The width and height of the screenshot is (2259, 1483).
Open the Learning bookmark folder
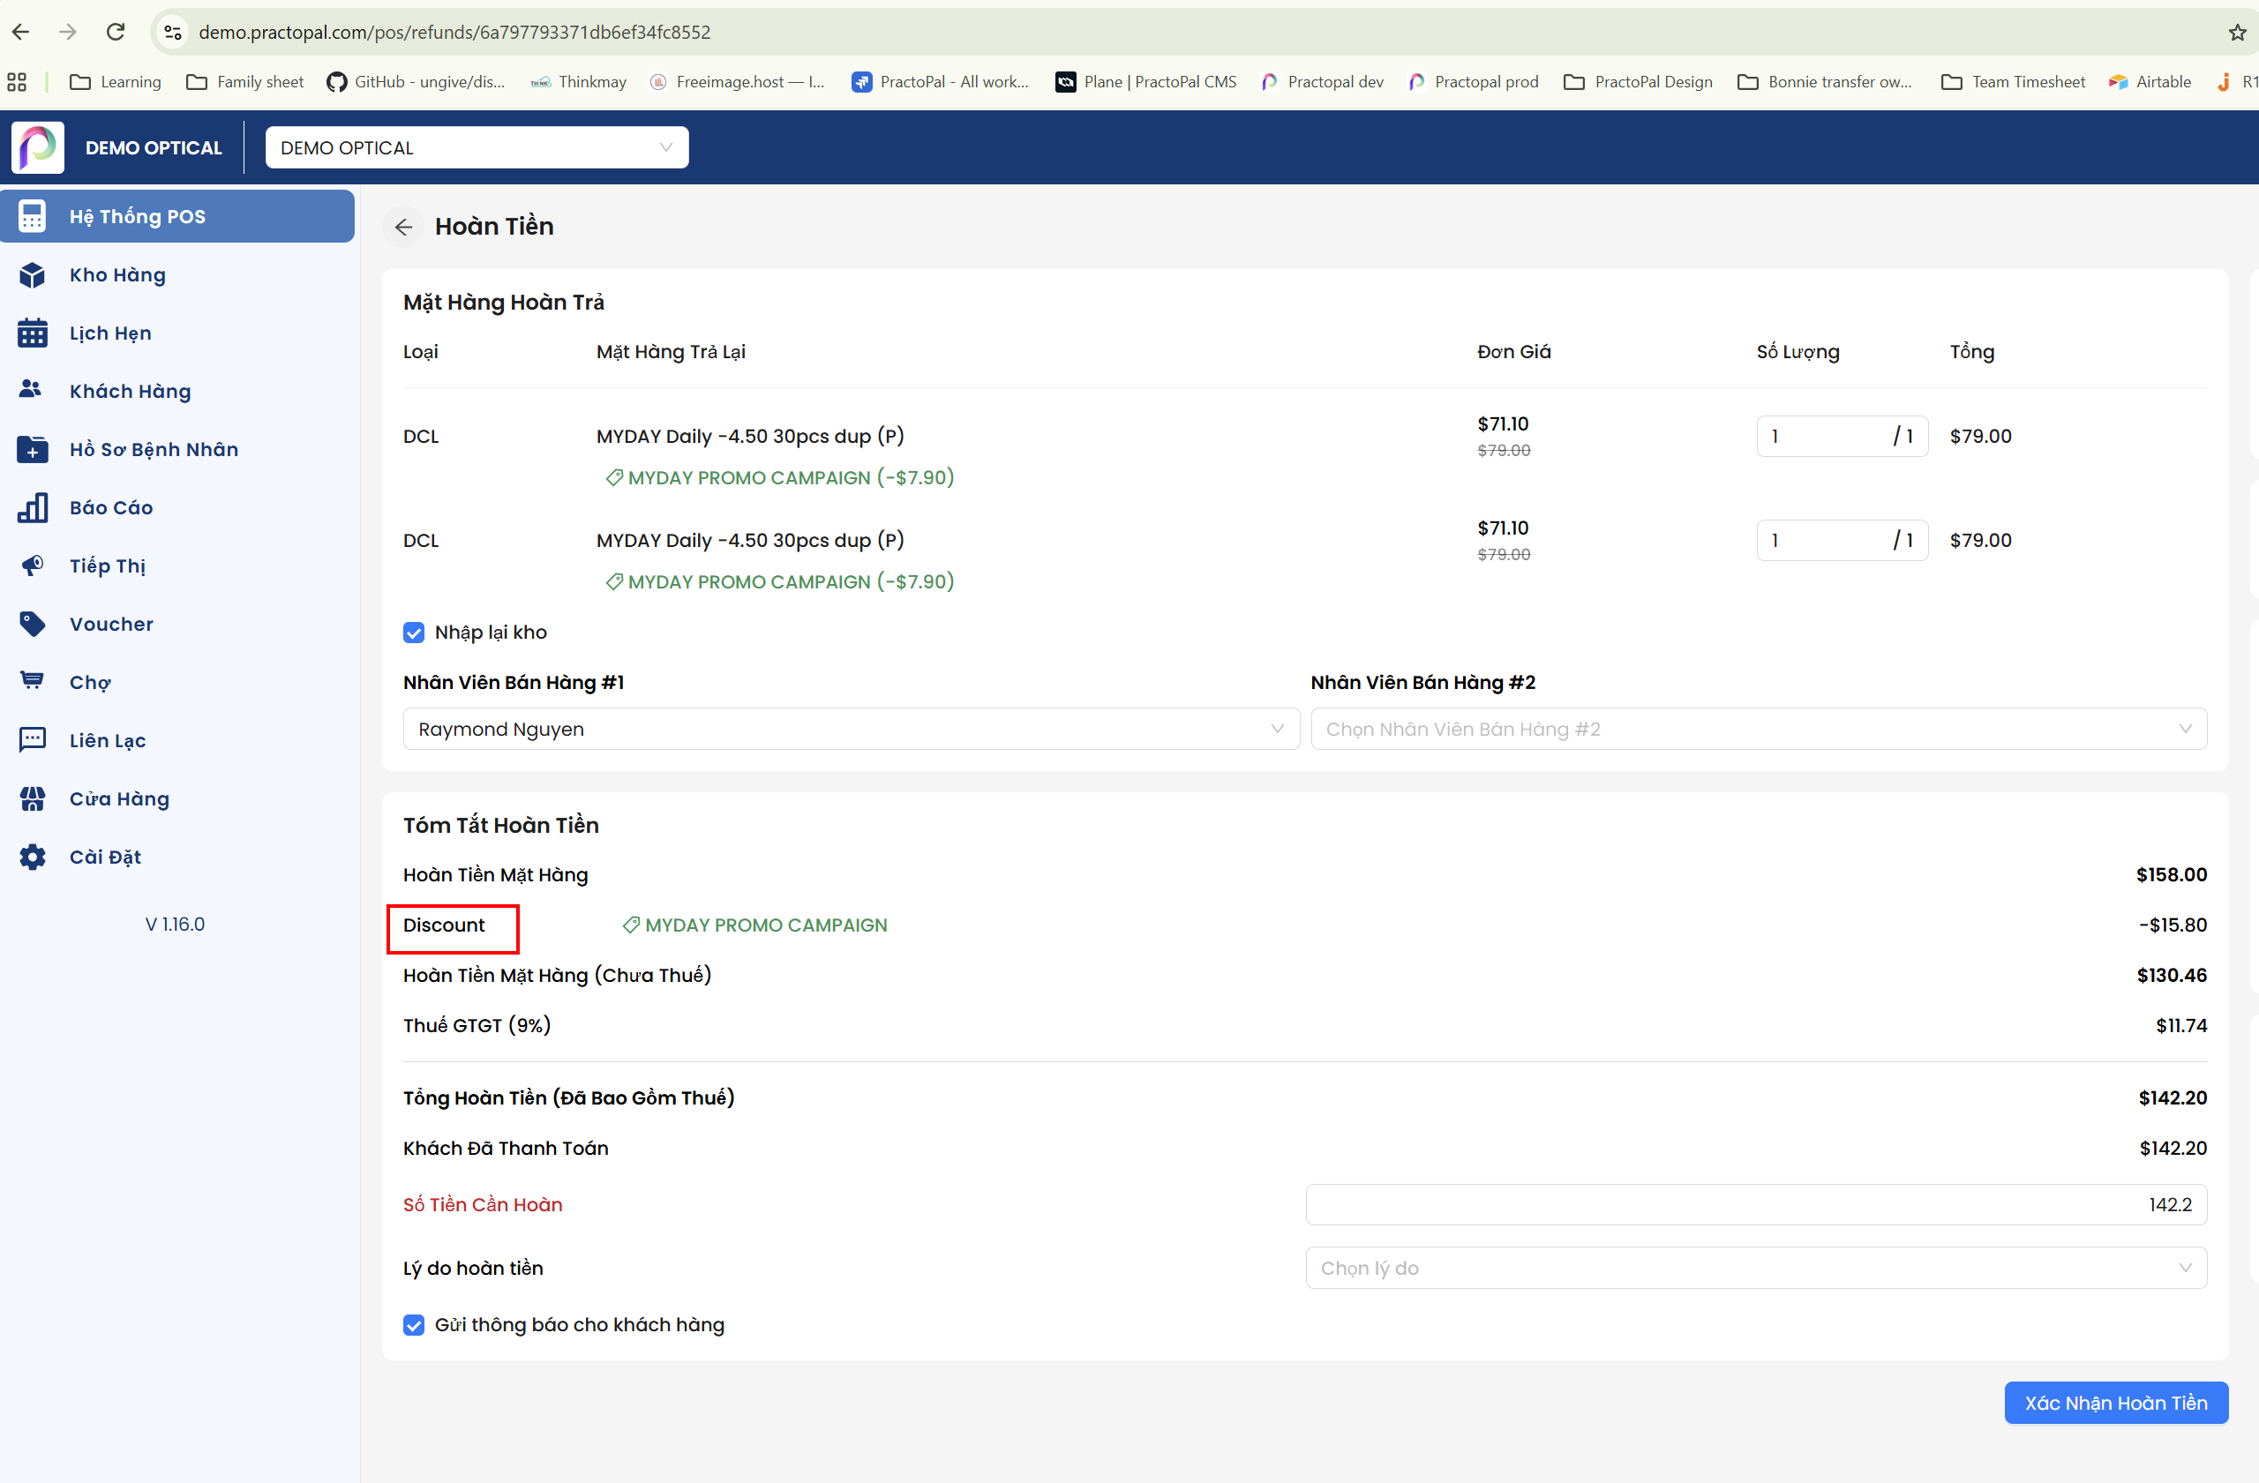pyautogui.click(x=116, y=81)
